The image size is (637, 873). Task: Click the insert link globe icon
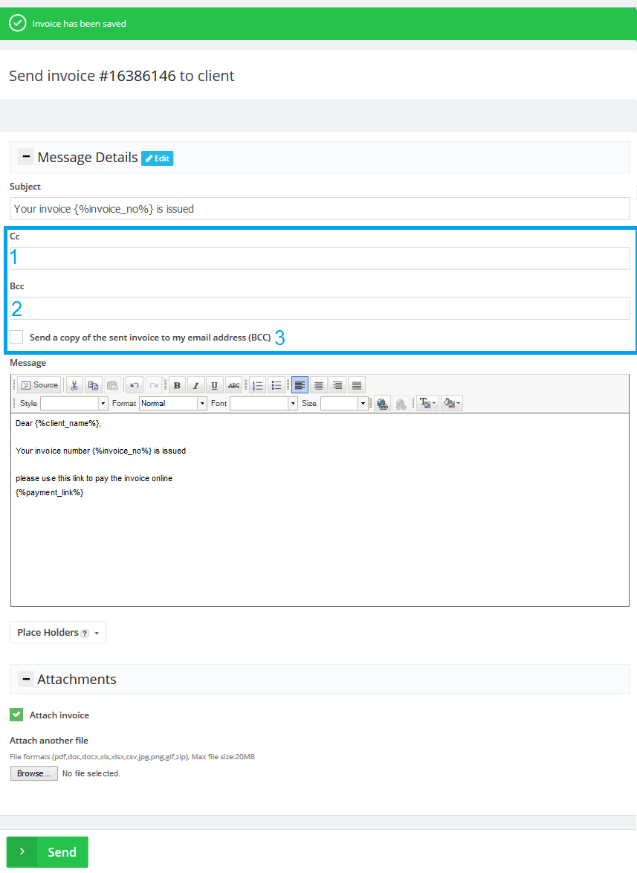[x=382, y=403]
